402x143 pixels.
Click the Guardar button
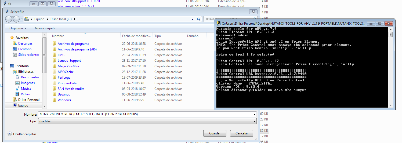click(x=215, y=133)
